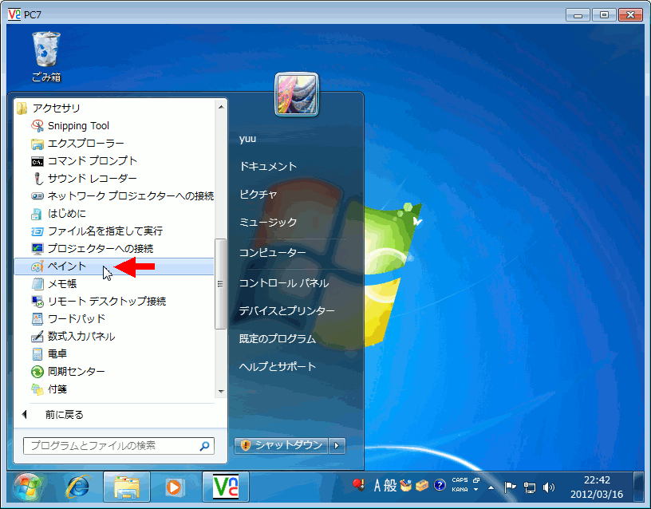Open the ごみ箱 recycle bin

click(x=45, y=56)
